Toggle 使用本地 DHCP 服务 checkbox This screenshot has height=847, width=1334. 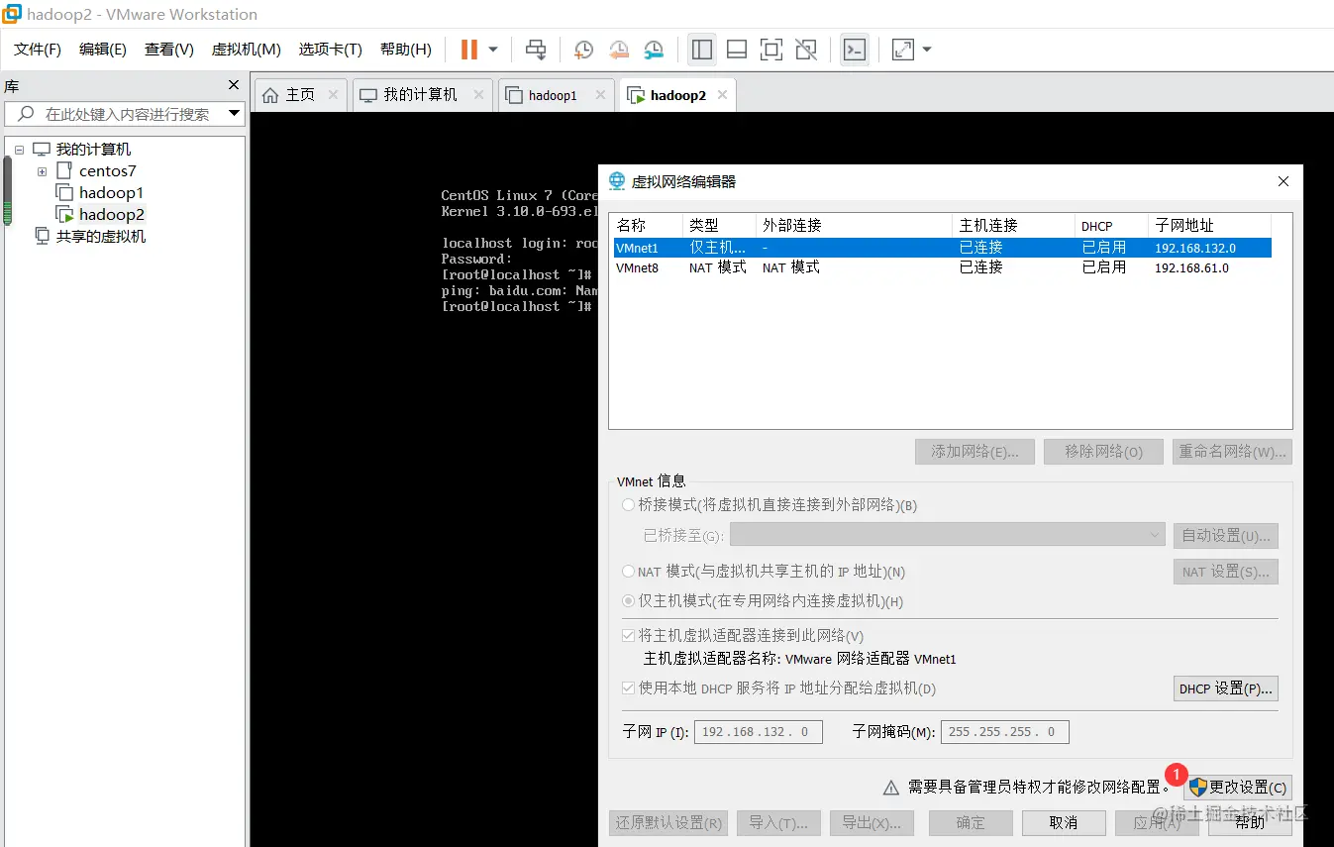click(x=628, y=688)
